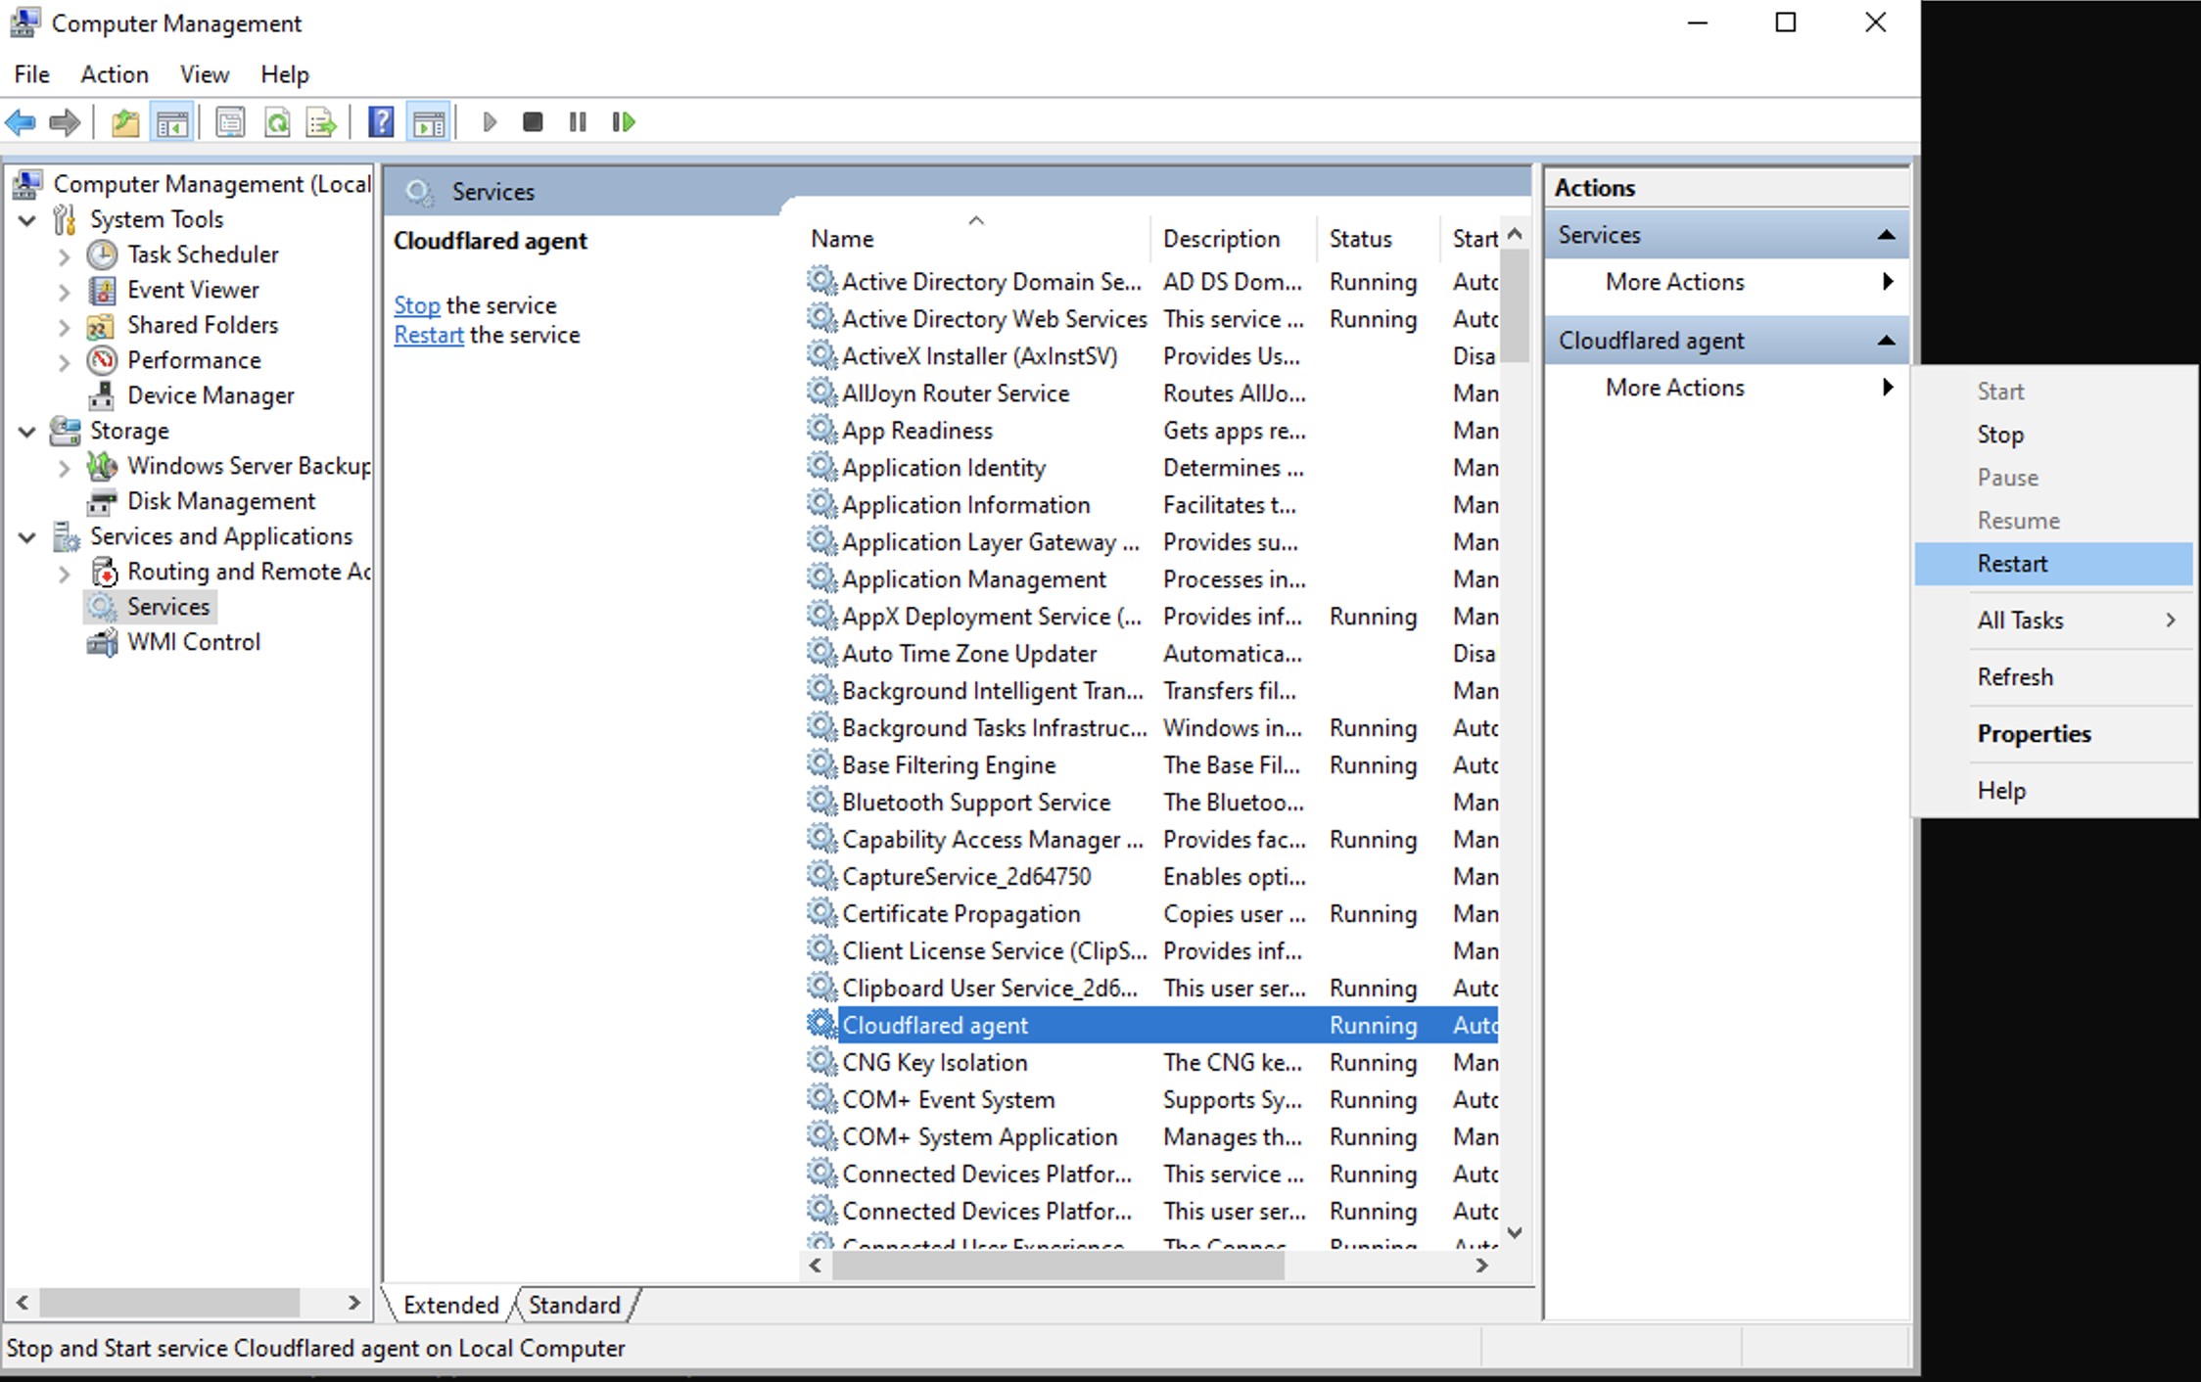Select Restart from the context menu
2201x1382 pixels.
(x=2011, y=563)
